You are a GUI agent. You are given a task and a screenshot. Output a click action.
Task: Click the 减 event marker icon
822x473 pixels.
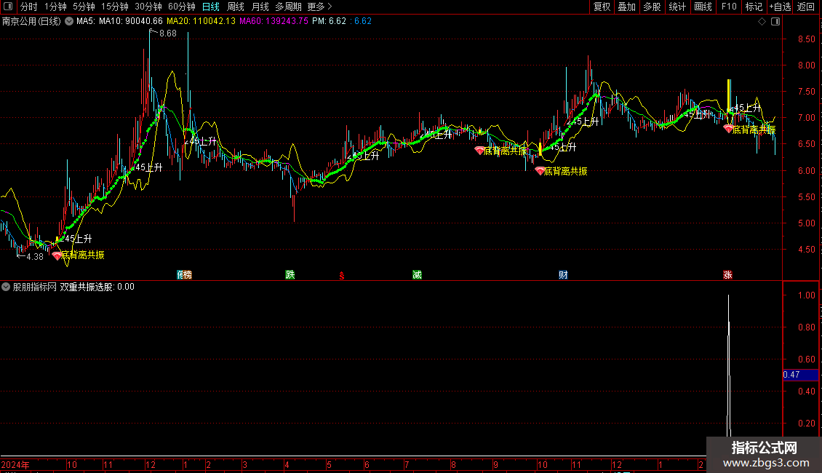(x=417, y=275)
